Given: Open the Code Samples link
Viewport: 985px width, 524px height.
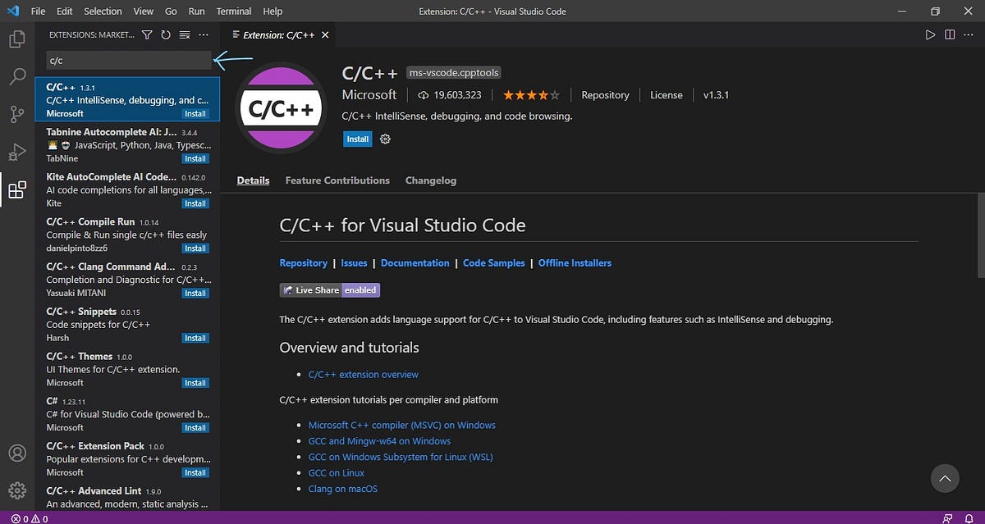Looking at the screenshot, I should 494,263.
